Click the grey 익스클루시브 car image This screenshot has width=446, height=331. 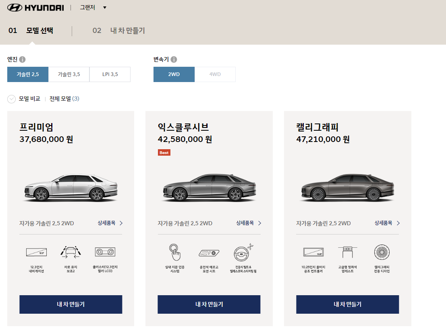point(210,188)
